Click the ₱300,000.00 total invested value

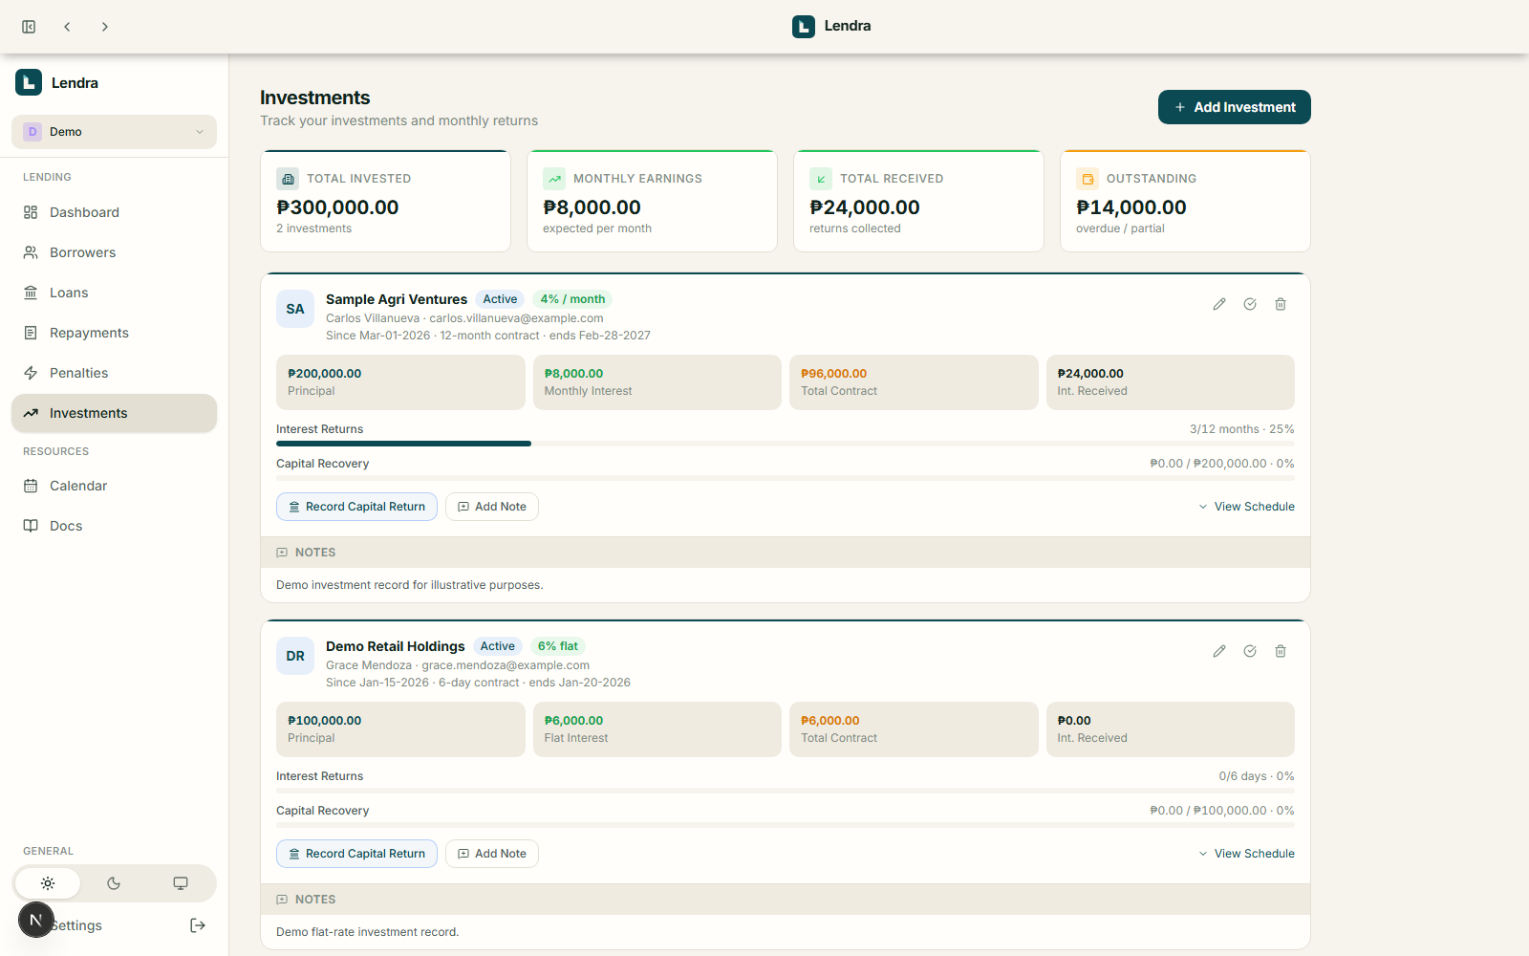pyautogui.click(x=337, y=207)
